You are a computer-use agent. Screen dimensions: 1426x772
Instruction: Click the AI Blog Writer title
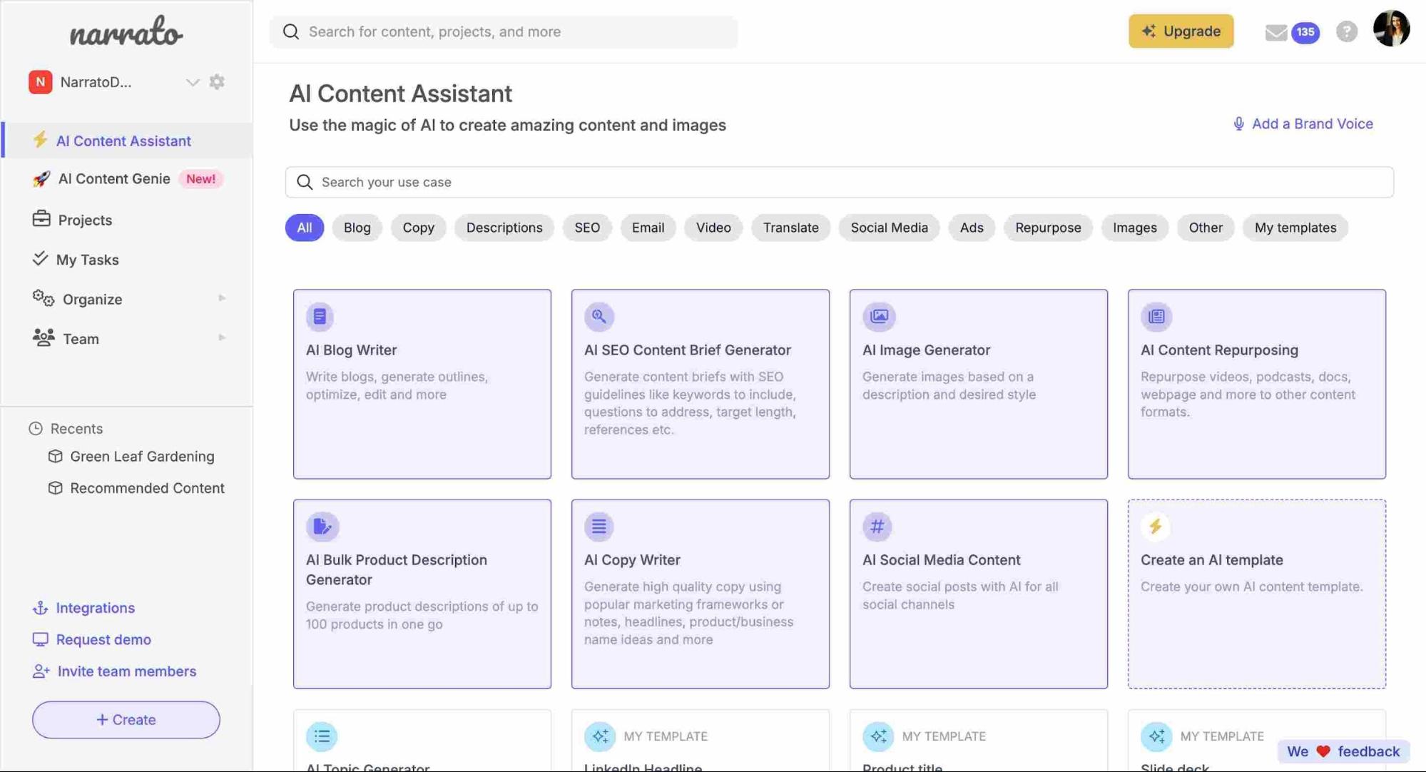(351, 350)
